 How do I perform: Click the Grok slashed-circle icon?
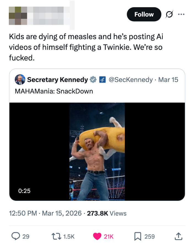click(x=169, y=15)
